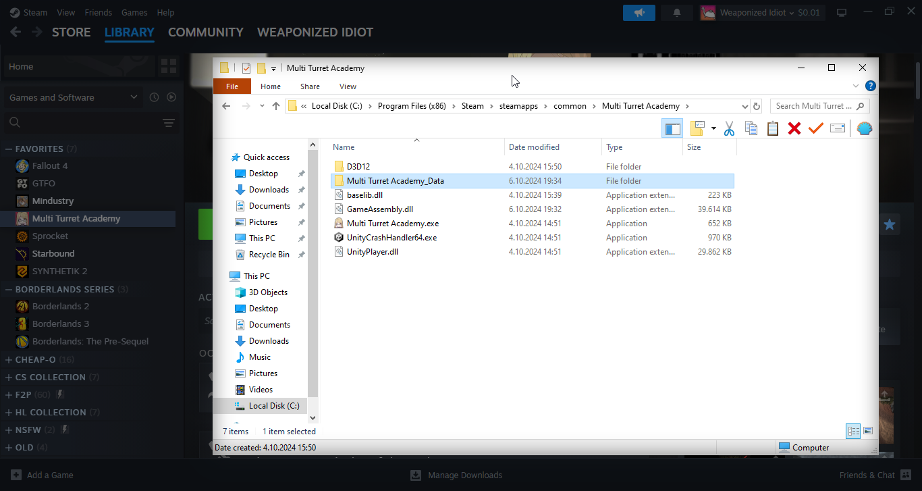This screenshot has width=922, height=491.
Task: Switch to large thumbnails view in Explorer
Action: tap(868, 431)
